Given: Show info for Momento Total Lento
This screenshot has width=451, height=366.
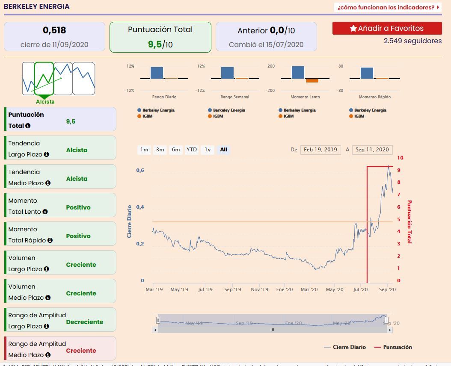Looking at the screenshot, I should 45,212.
